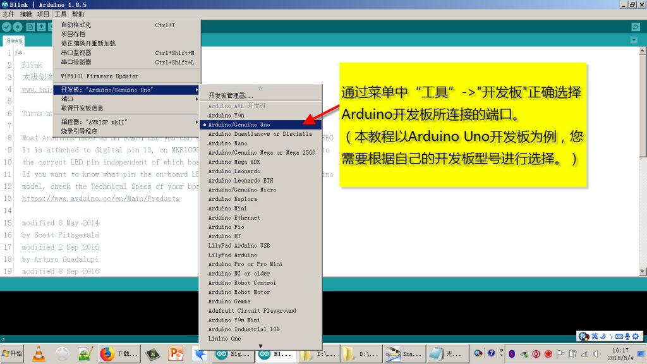Click the IME microphone icon
Screen dimensions: 647x364
(627, 336)
